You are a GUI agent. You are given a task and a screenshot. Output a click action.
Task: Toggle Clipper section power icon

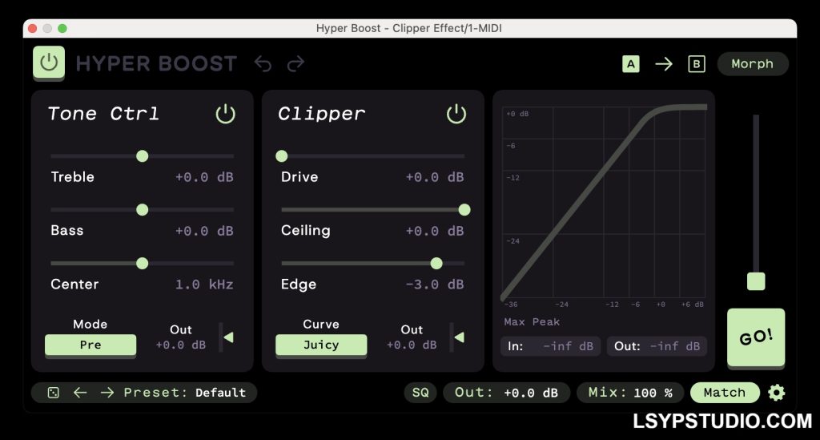(456, 114)
